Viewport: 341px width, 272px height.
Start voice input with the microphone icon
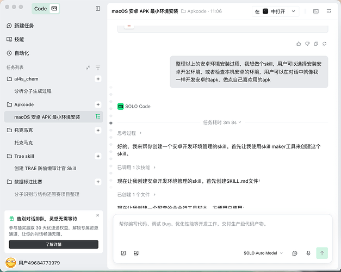[308, 253]
